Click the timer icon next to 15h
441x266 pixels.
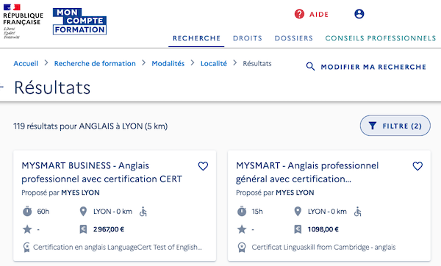(242, 211)
